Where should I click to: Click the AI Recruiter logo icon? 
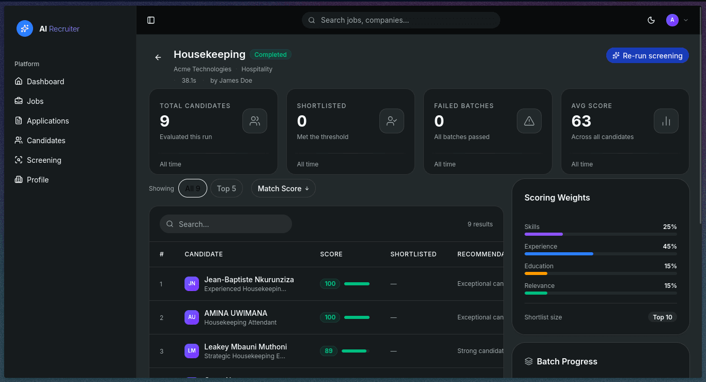pyautogui.click(x=25, y=28)
